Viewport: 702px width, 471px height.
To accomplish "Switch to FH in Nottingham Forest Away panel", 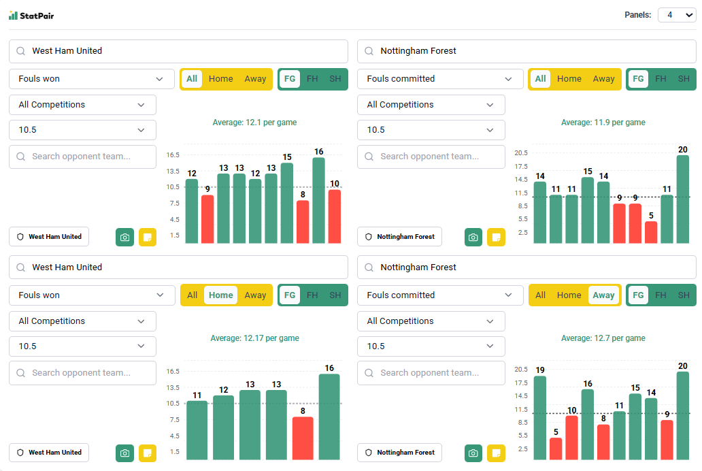I will [x=661, y=295].
